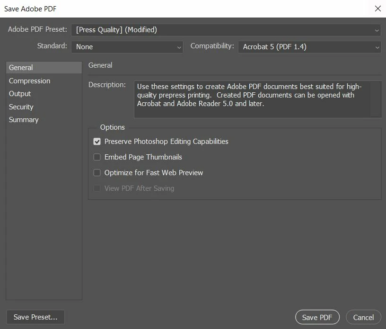
Task: Switch to the Compression section
Action: click(x=44, y=81)
